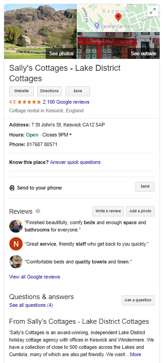
Task: Click the Website button
Action: (x=21, y=91)
